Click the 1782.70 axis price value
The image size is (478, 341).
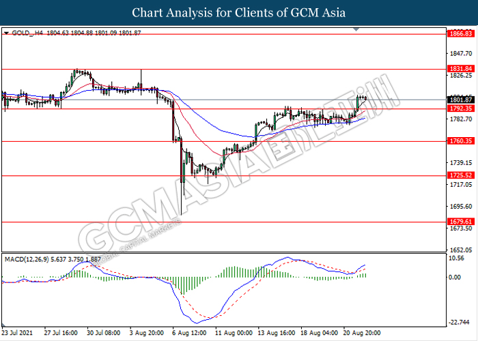(x=461, y=119)
